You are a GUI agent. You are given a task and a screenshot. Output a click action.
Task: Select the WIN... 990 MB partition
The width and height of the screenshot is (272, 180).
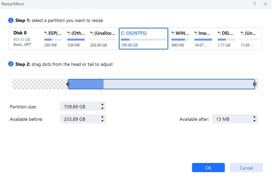pyautogui.click(x=180, y=39)
